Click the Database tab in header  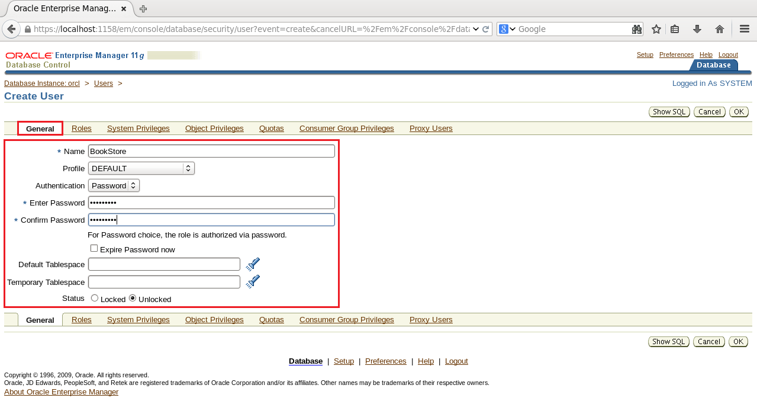tap(714, 65)
